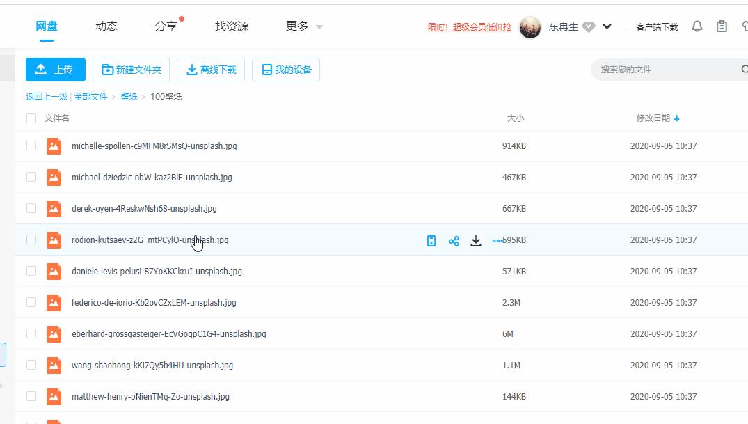This screenshot has width=748, height=424.
Task: Open the notifications bell icon
Action: [x=697, y=25]
